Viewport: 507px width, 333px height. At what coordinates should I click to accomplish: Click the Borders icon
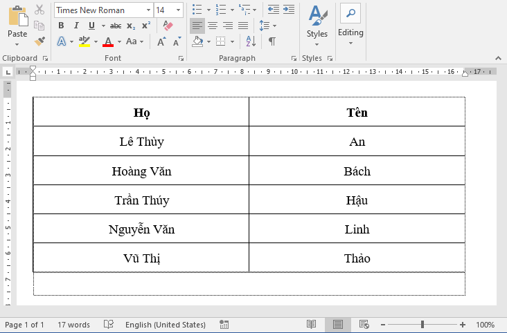coord(220,41)
